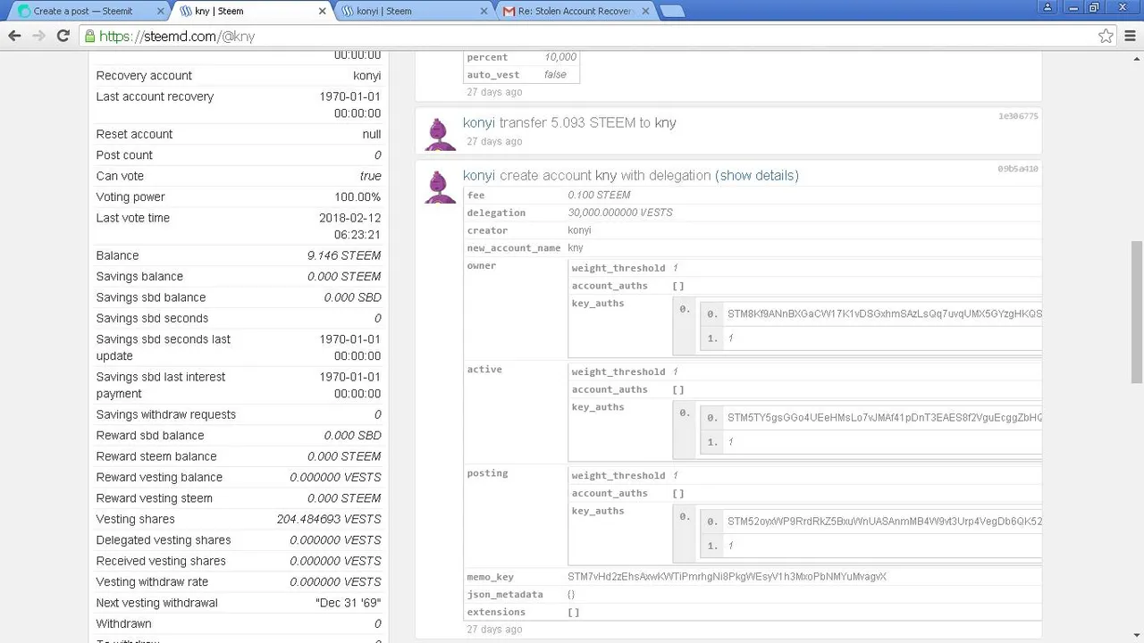The height and width of the screenshot is (643, 1144).
Task: Click the posting key starting STM52oyx
Action: (x=884, y=522)
